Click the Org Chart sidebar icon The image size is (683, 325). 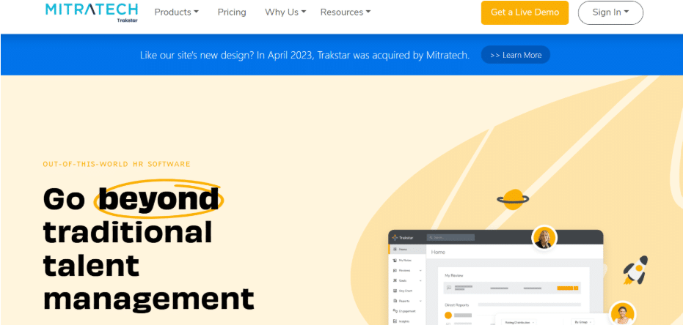[395, 291]
